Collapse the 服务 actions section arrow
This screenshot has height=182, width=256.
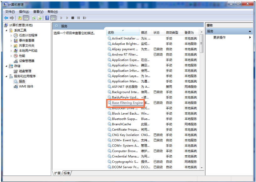point(250,31)
